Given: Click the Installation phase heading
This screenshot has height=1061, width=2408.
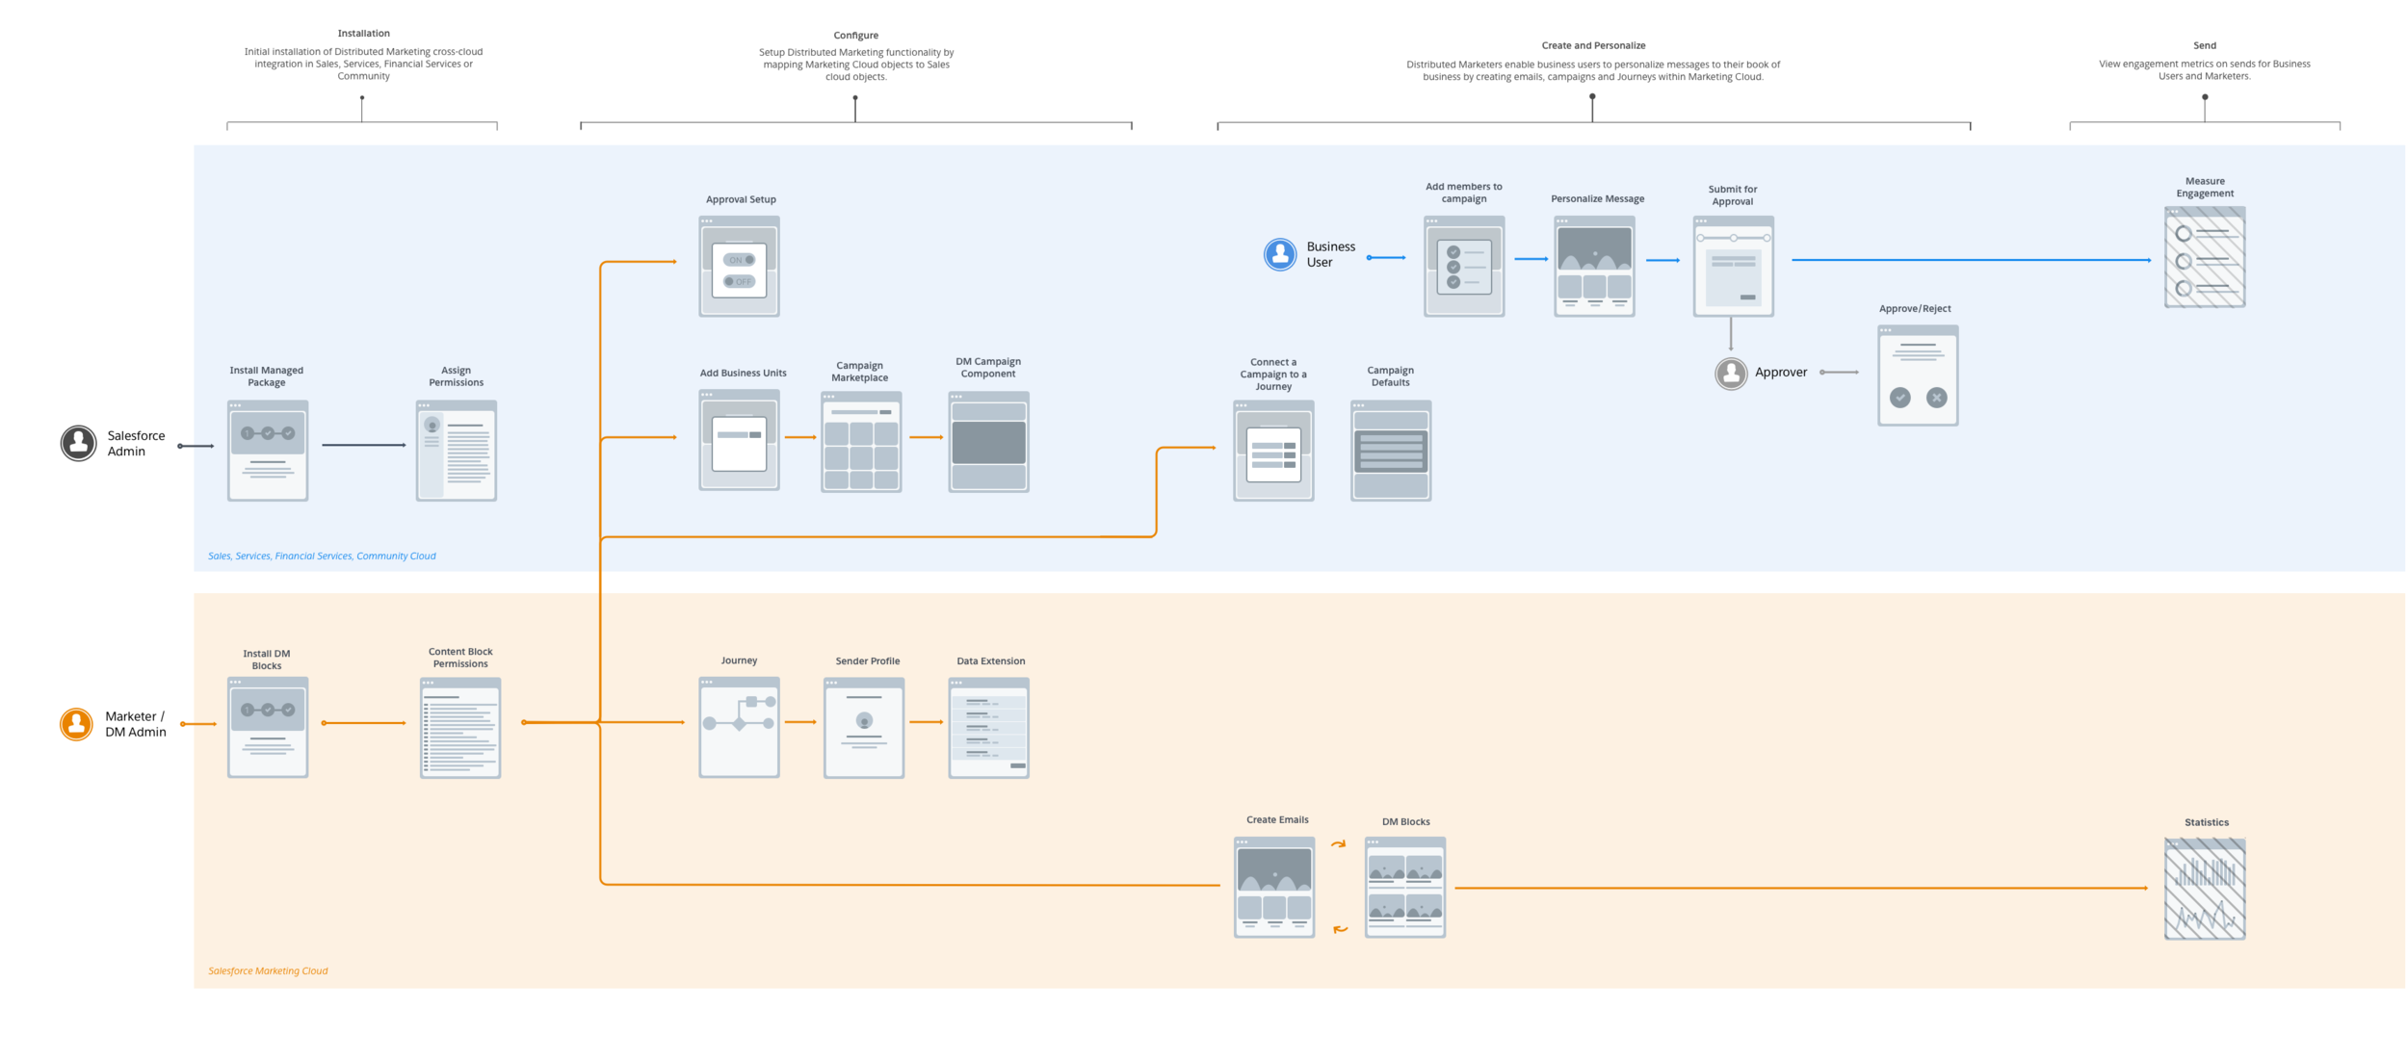Looking at the screenshot, I should (x=363, y=34).
